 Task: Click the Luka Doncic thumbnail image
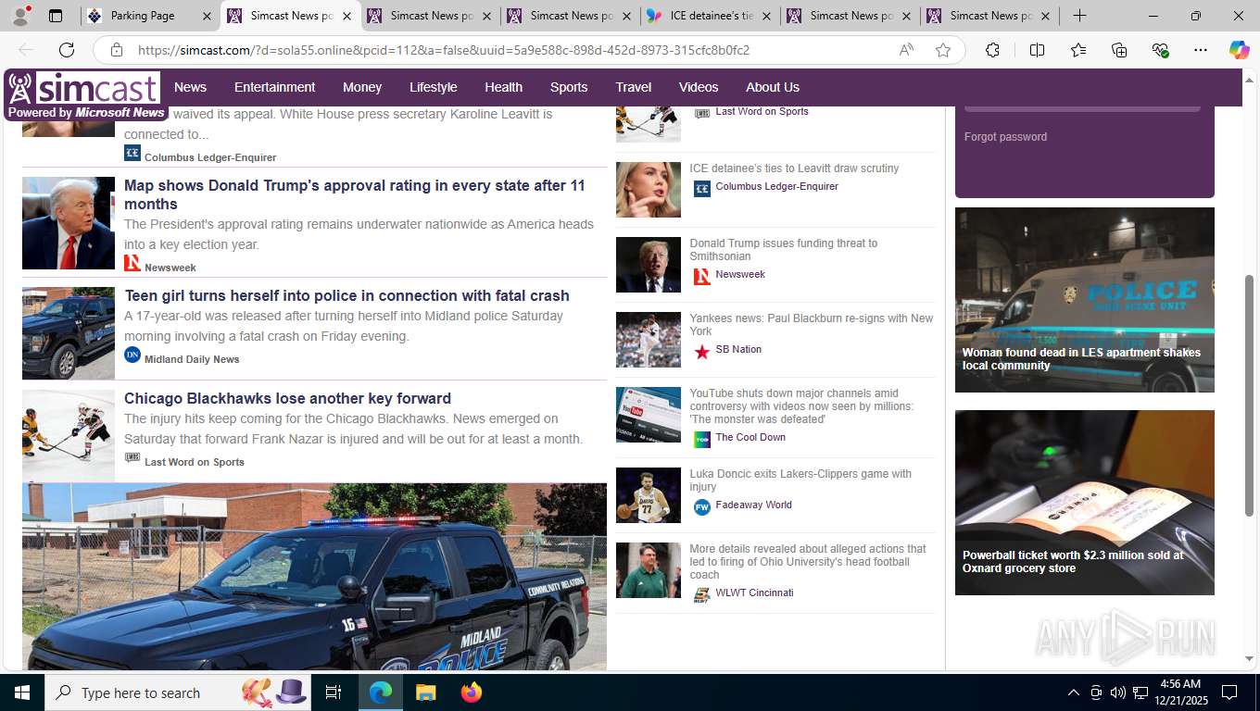tap(649, 495)
